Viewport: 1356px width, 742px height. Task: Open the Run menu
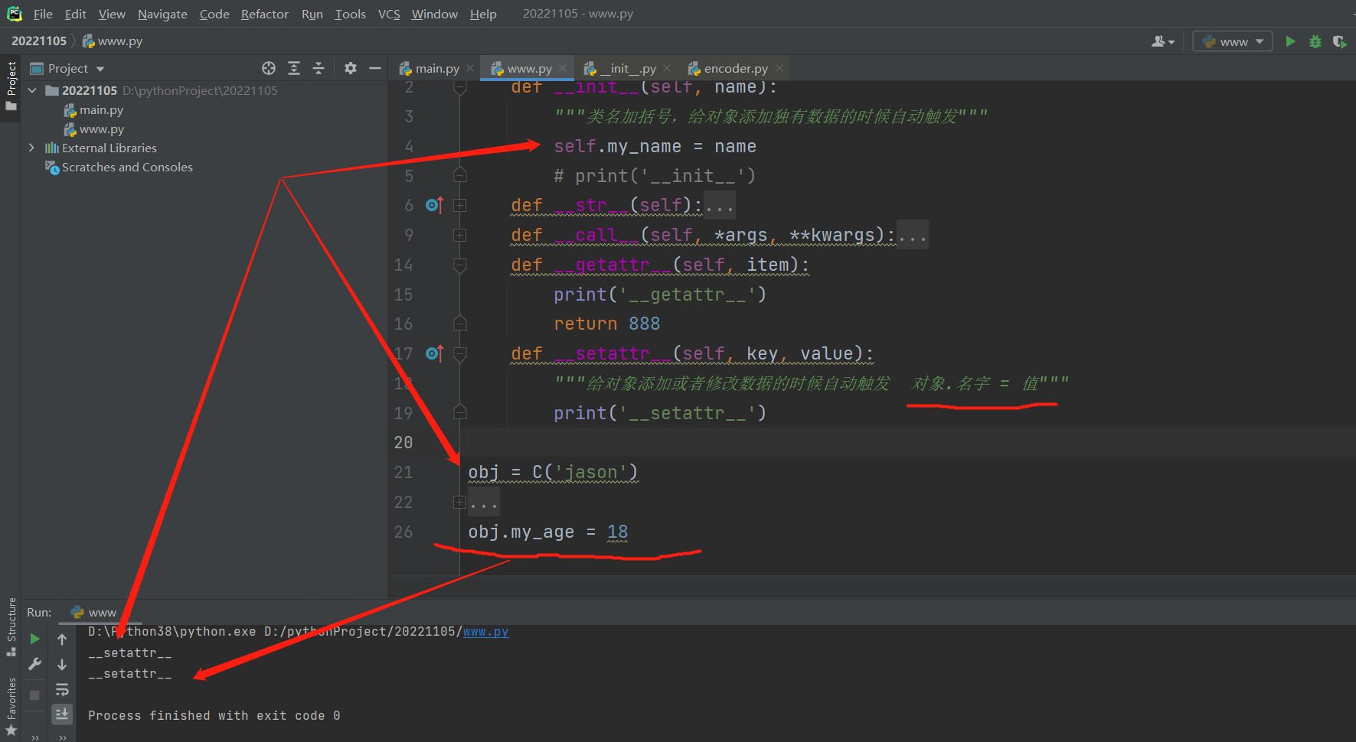pos(312,14)
